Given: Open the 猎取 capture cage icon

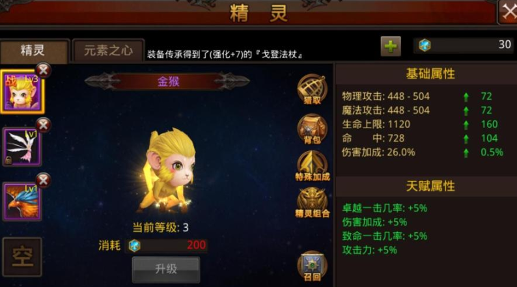Looking at the screenshot, I should 313,90.
